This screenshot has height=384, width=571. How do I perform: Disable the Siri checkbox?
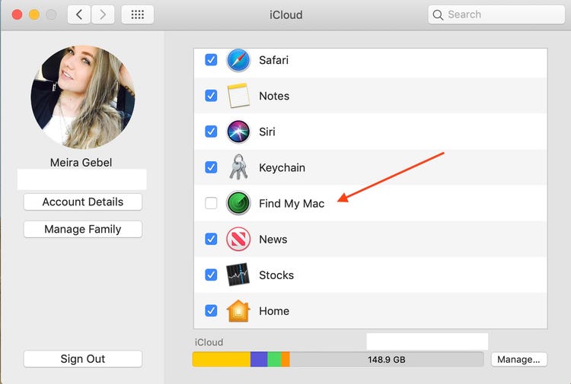[x=211, y=132]
